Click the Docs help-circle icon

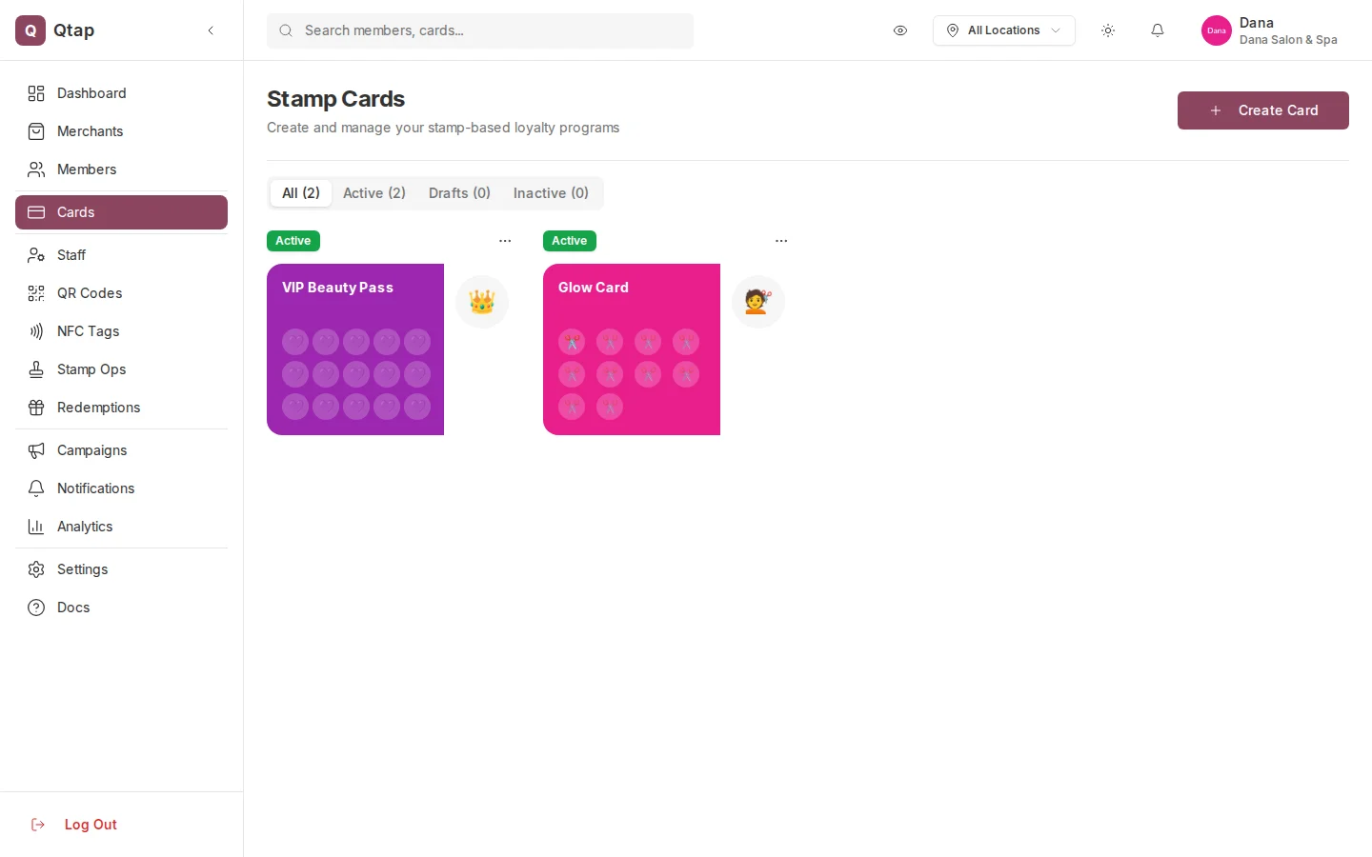click(x=36, y=608)
